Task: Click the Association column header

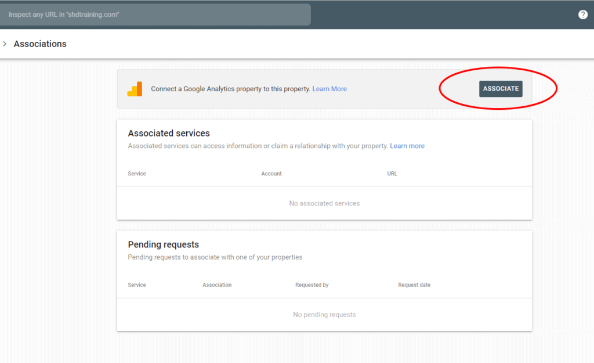Action: (217, 285)
